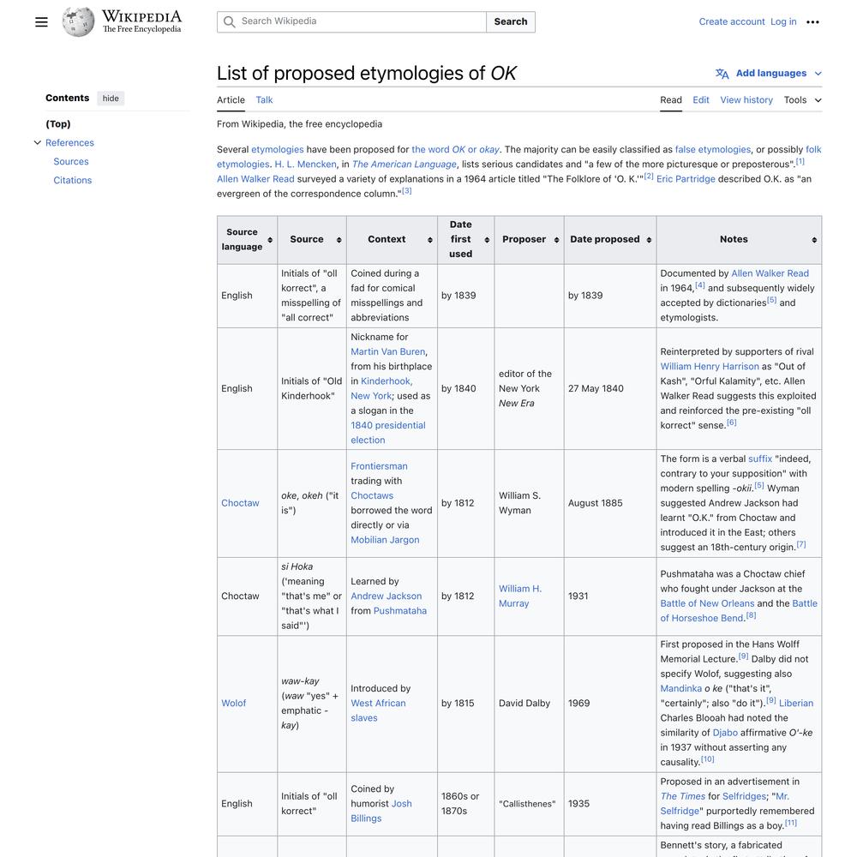Open the Djabo link
Viewport: 857px width, 857px height.
point(725,733)
